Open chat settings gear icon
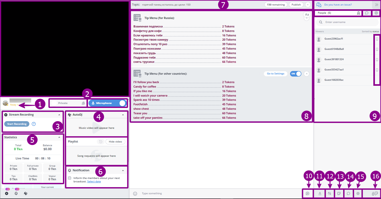381x199 pixels. 358,193
